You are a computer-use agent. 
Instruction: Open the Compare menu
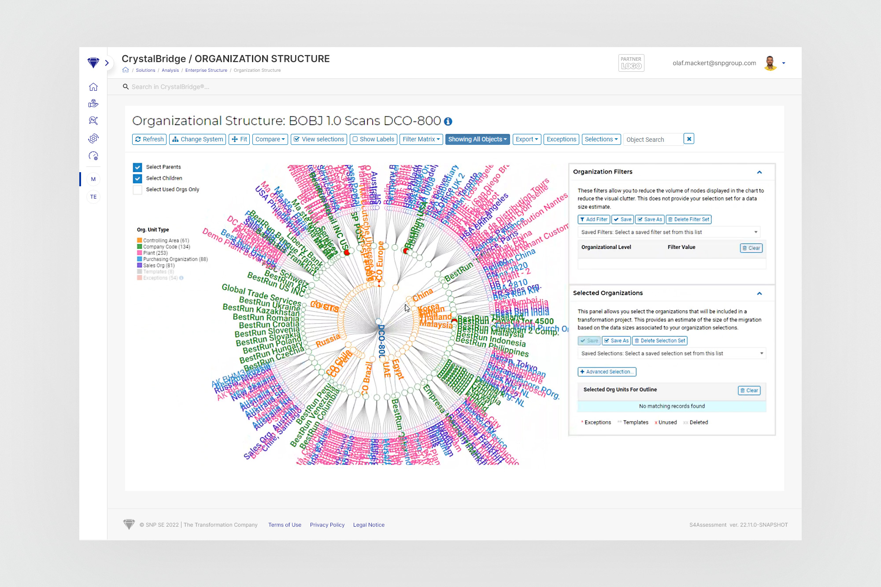click(x=270, y=140)
